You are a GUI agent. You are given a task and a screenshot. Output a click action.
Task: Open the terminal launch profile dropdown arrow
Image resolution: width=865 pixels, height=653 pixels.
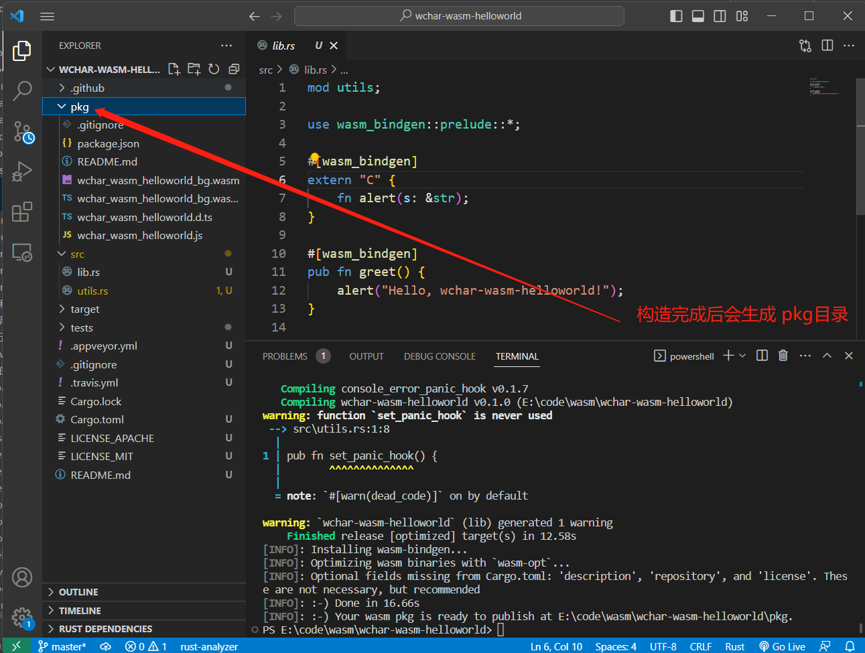742,356
